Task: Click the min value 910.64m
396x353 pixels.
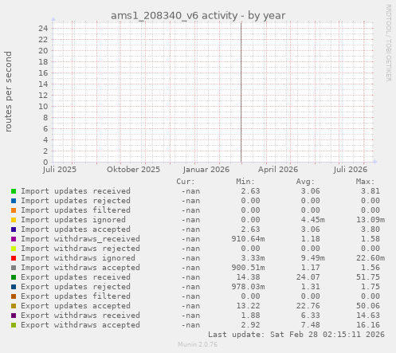Action: 248,239
